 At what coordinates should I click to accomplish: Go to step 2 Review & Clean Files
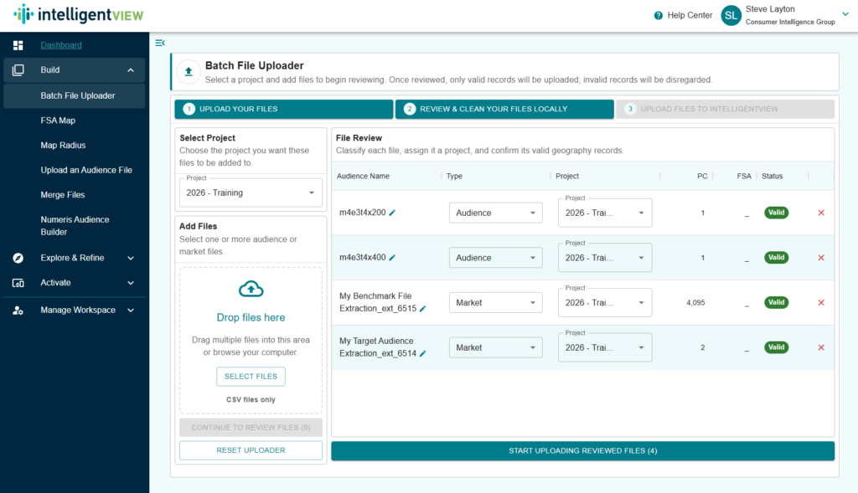coord(504,109)
